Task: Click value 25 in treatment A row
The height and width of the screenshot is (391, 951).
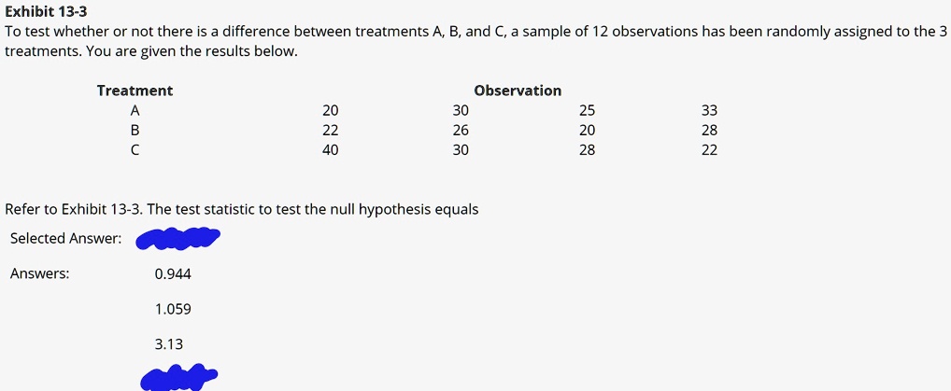Action: (587, 111)
